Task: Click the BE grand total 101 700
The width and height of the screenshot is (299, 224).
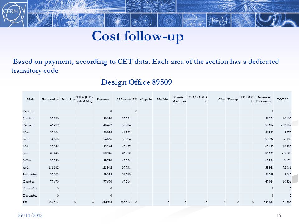Action: coord(287,202)
